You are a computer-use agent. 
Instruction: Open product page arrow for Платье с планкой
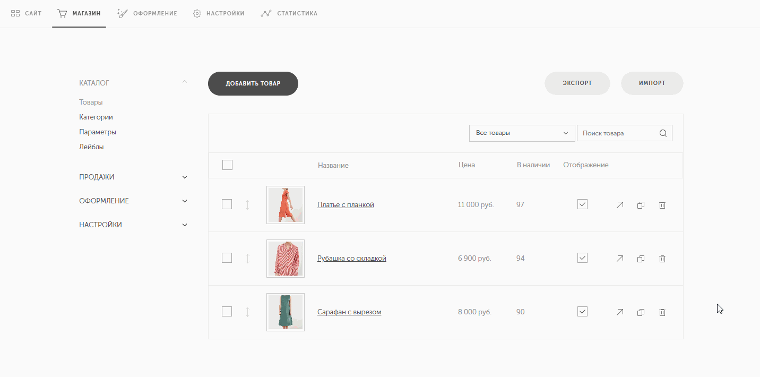(620, 205)
